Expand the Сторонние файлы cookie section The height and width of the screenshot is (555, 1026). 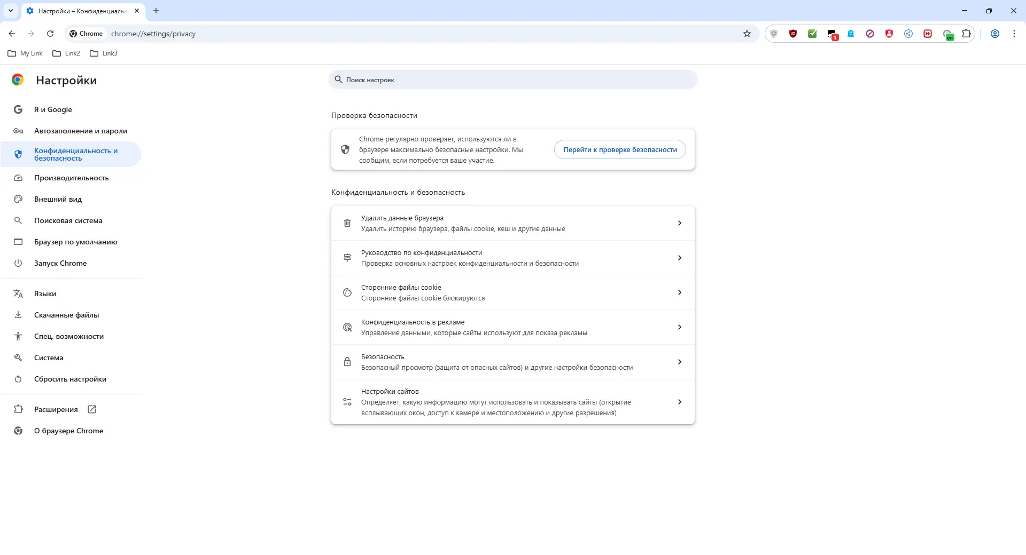pos(512,292)
